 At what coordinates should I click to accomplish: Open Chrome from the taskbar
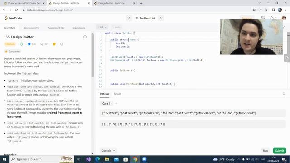point(135,159)
